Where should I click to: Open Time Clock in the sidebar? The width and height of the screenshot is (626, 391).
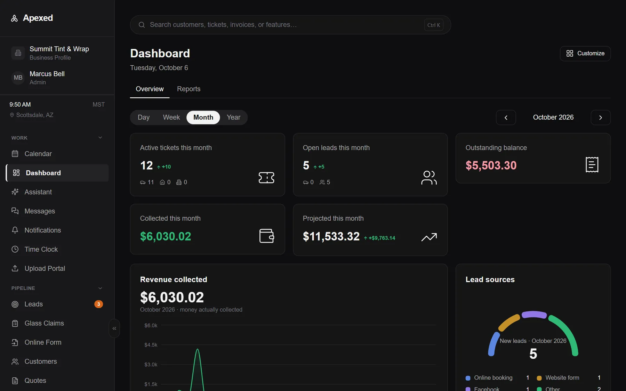pos(57,249)
